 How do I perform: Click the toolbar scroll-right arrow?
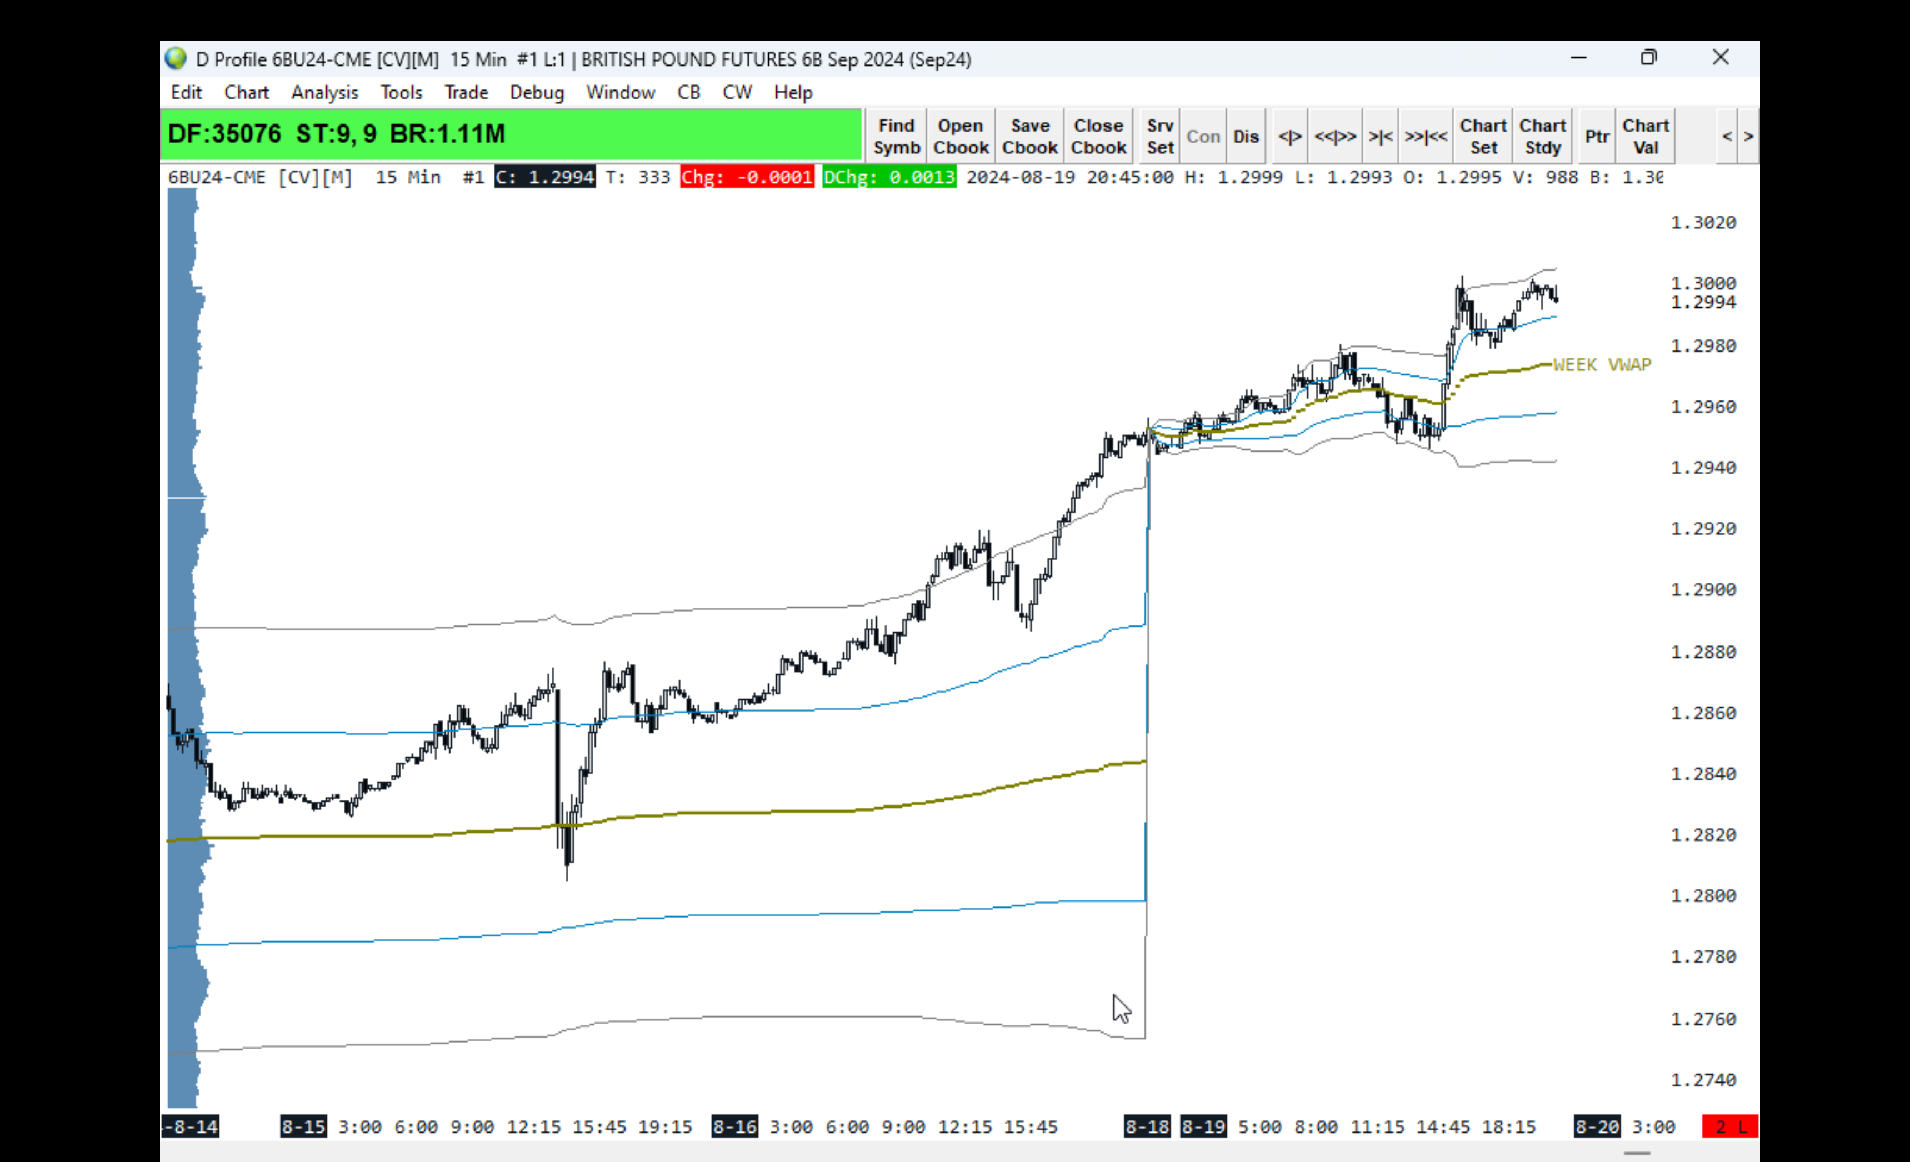[1749, 137]
